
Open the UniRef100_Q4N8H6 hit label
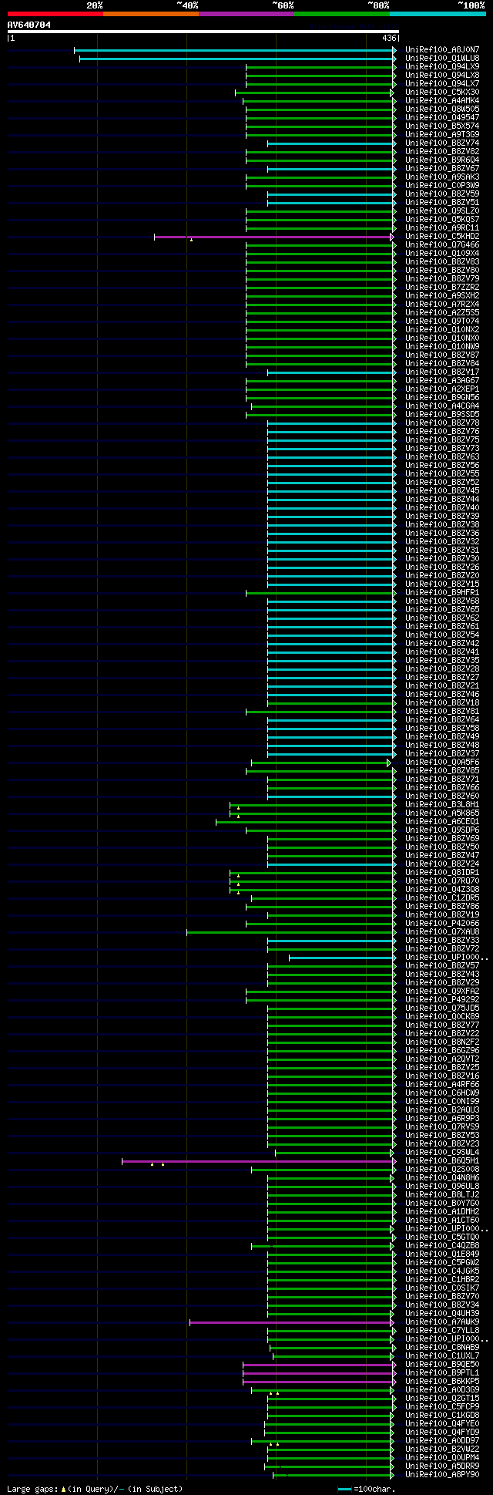(442, 1178)
